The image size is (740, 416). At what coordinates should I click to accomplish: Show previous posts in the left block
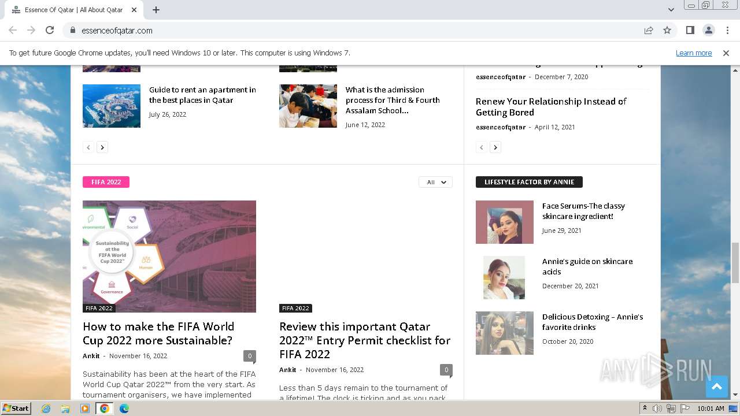click(x=88, y=147)
